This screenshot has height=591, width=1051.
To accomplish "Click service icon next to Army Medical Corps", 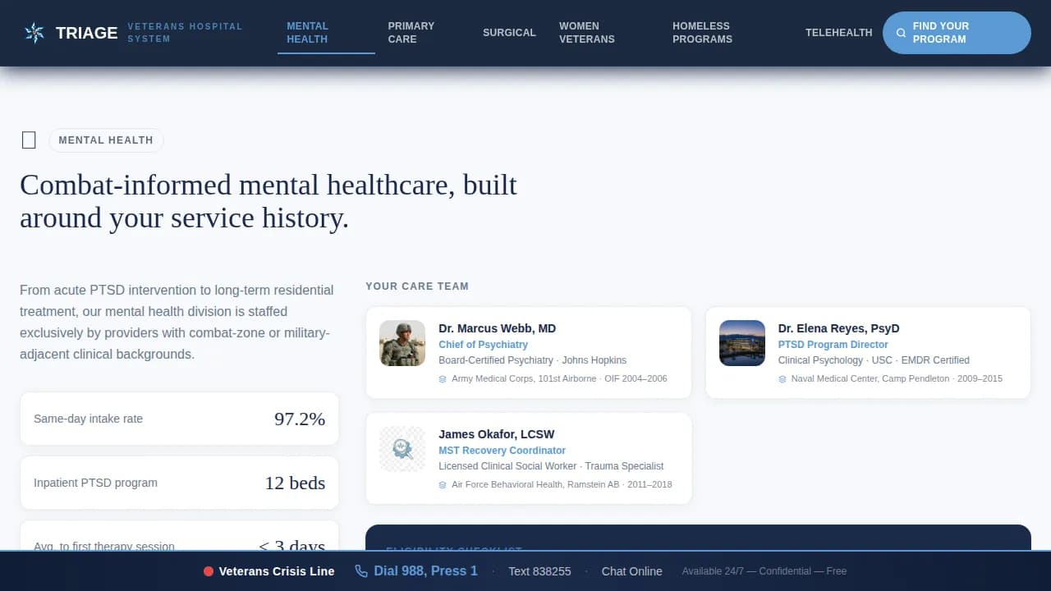I will click(443, 379).
